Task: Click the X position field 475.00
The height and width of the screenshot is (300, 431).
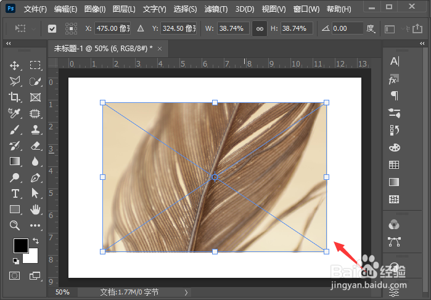Action: [x=112, y=28]
